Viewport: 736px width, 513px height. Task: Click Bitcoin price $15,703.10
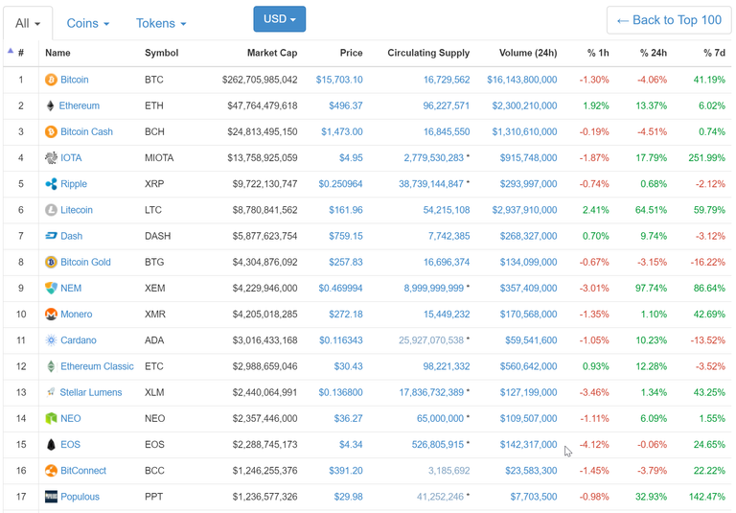coord(339,80)
